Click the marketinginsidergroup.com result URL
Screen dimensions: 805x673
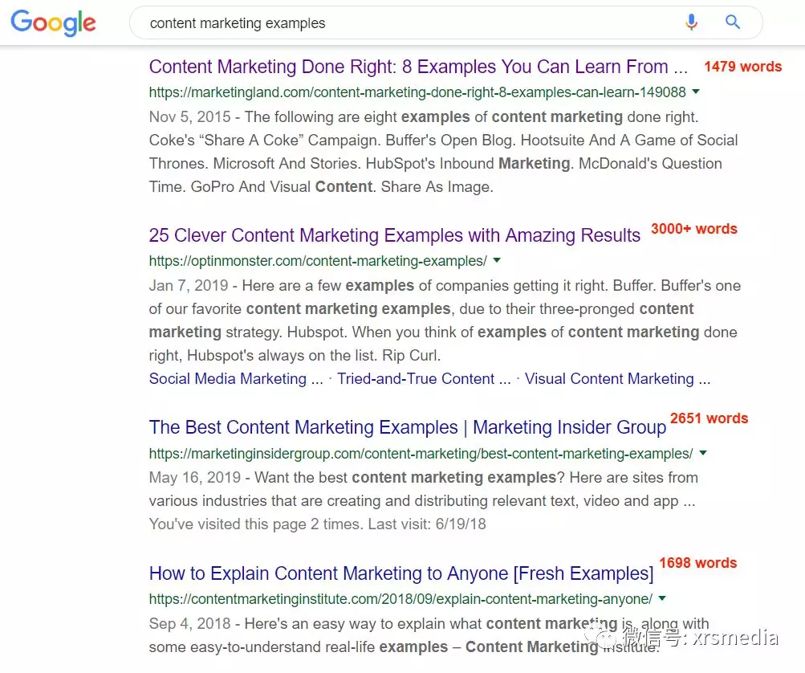[421, 454]
